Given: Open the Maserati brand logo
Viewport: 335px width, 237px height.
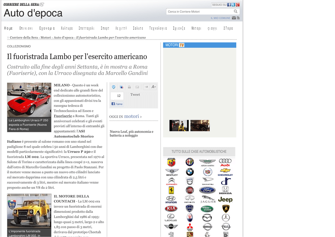Looking at the screenshot, I should pyautogui.click(x=189, y=218).
